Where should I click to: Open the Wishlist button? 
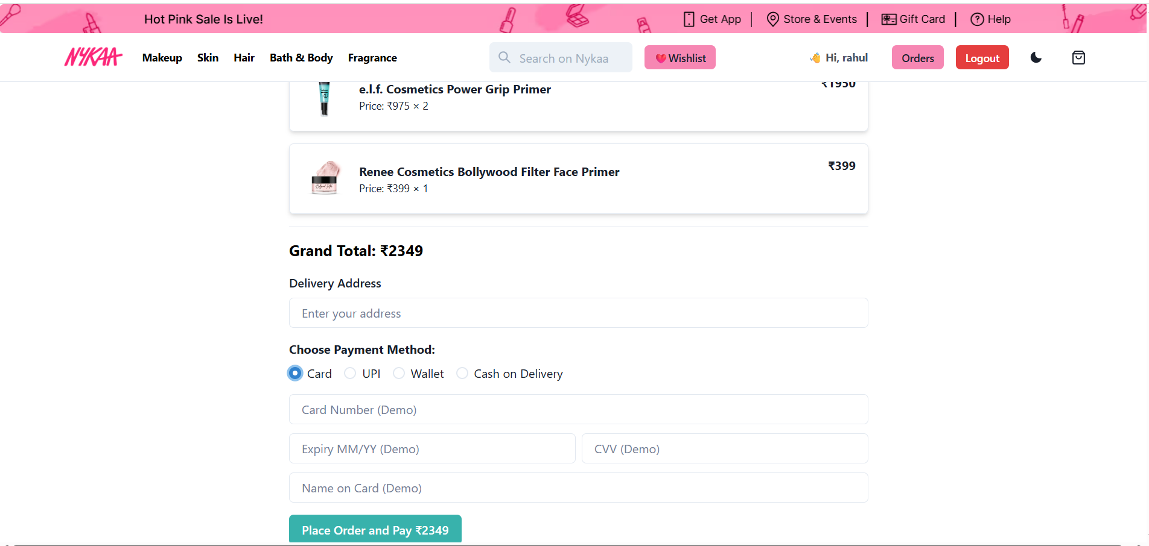(x=680, y=58)
